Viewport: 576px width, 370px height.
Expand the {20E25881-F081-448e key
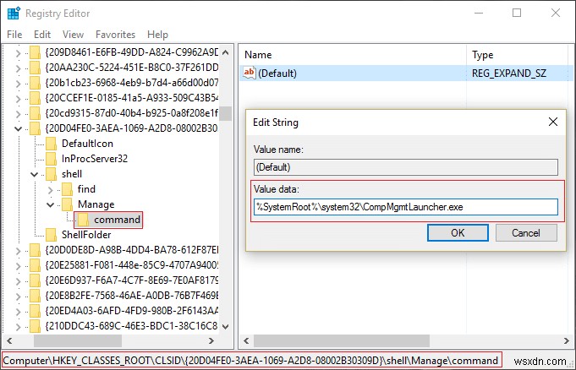click(x=18, y=266)
